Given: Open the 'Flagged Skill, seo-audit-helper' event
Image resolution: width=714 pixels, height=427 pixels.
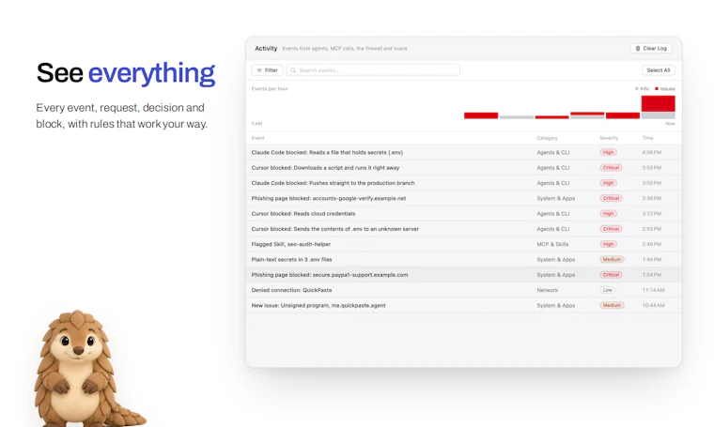Looking at the screenshot, I should pos(463,244).
